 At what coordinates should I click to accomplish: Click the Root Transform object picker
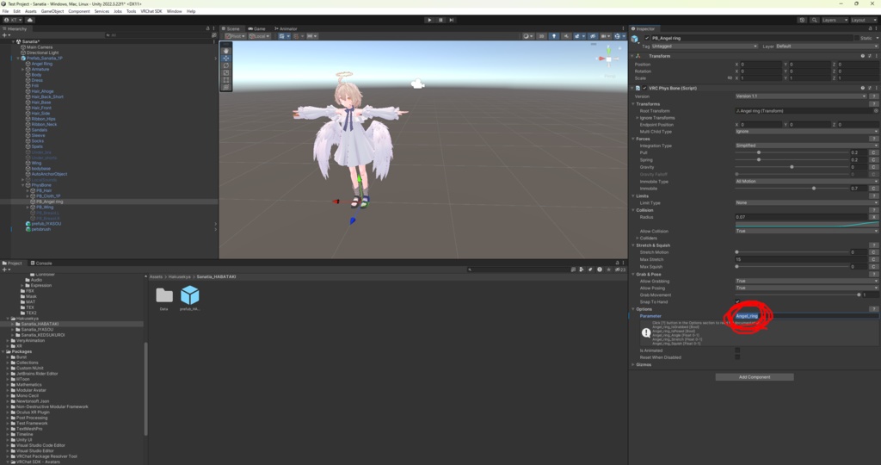[x=876, y=111]
